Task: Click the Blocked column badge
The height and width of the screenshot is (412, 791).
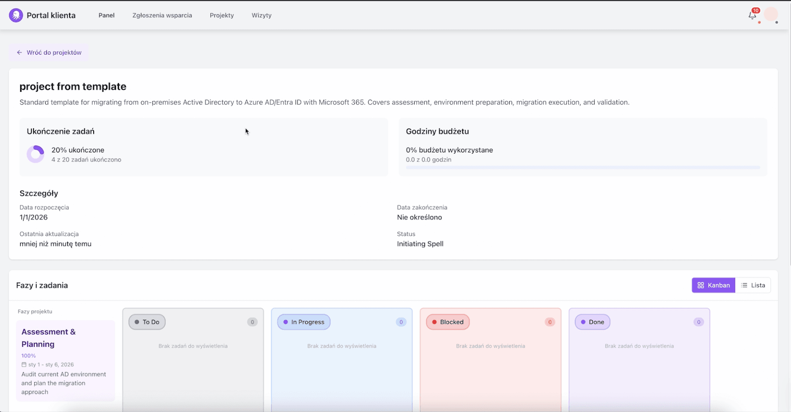Action: tap(447, 321)
